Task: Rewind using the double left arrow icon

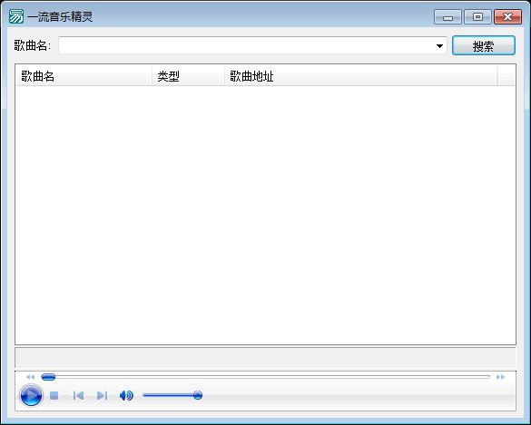Action: point(30,377)
